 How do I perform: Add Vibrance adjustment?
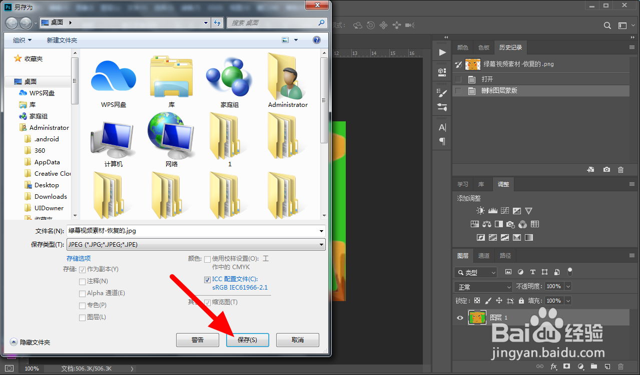click(529, 211)
